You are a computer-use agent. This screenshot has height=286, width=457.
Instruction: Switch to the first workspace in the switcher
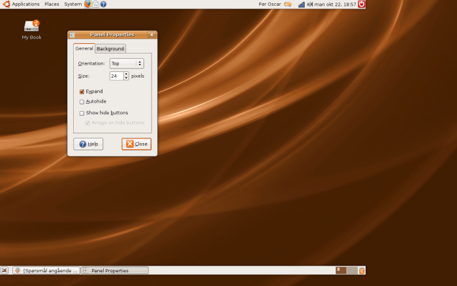coord(341,270)
